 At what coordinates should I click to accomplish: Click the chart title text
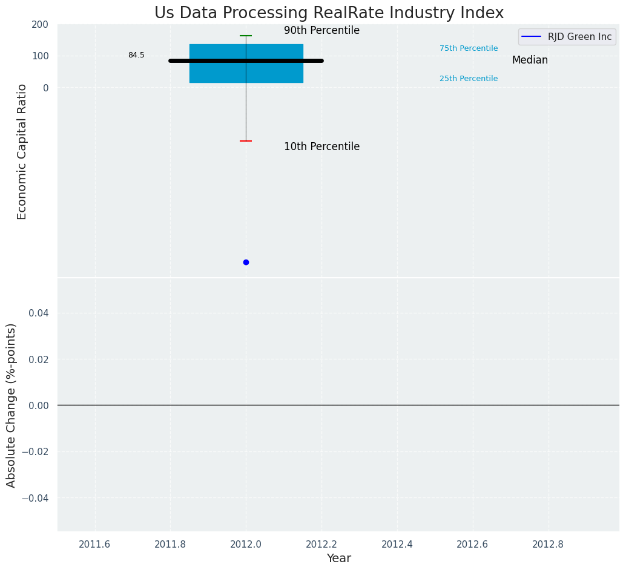(329, 13)
